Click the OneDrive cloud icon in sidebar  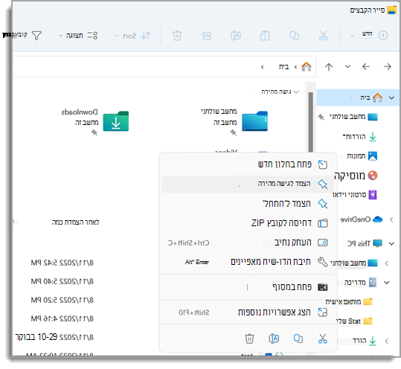[377, 219]
